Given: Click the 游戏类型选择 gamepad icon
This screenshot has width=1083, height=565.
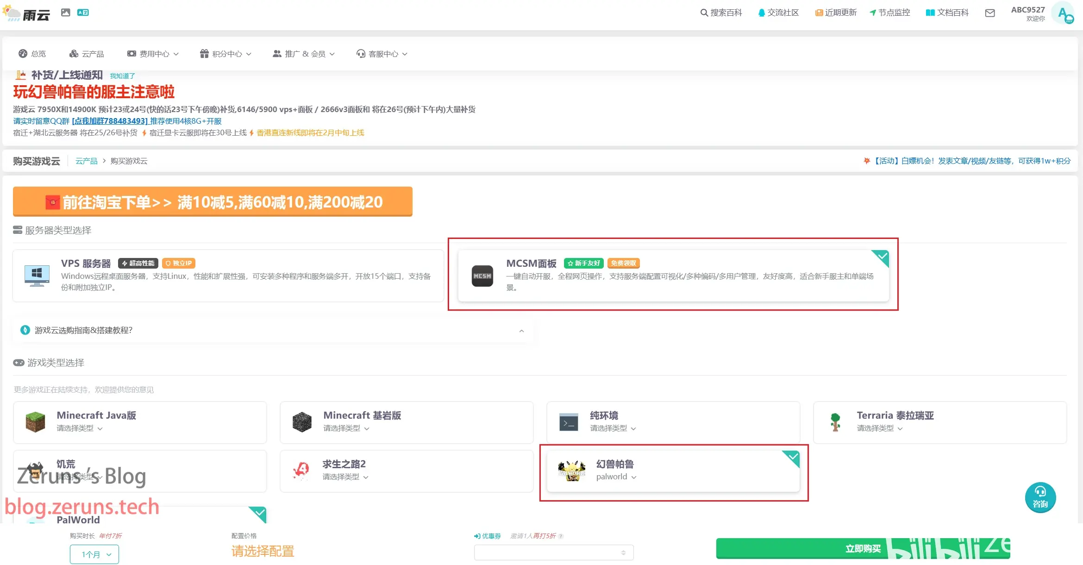Looking at the screenshot, I should coord(19,363).
